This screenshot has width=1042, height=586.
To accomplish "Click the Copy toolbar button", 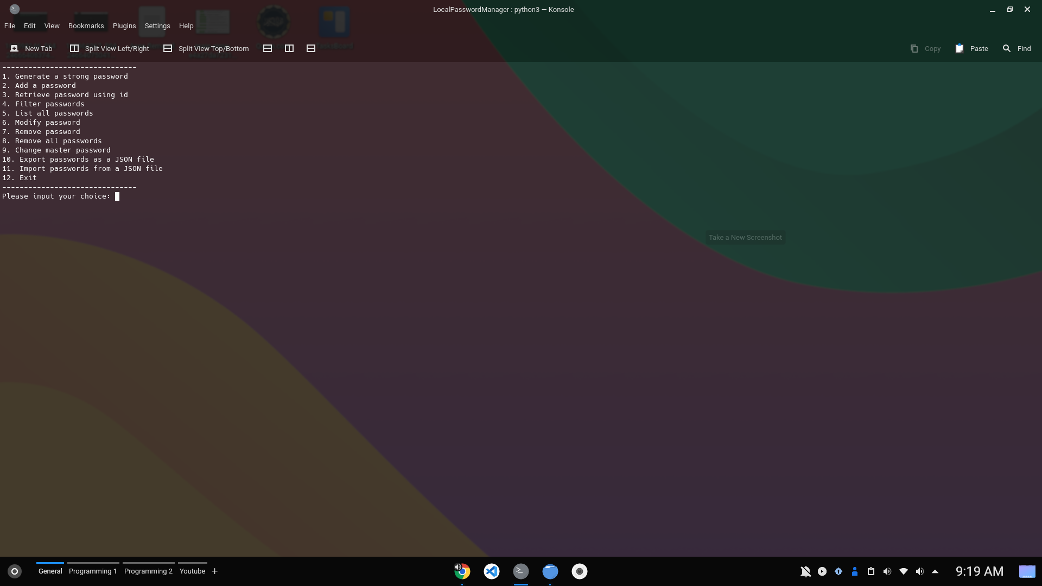I will [x=925, y=48].
